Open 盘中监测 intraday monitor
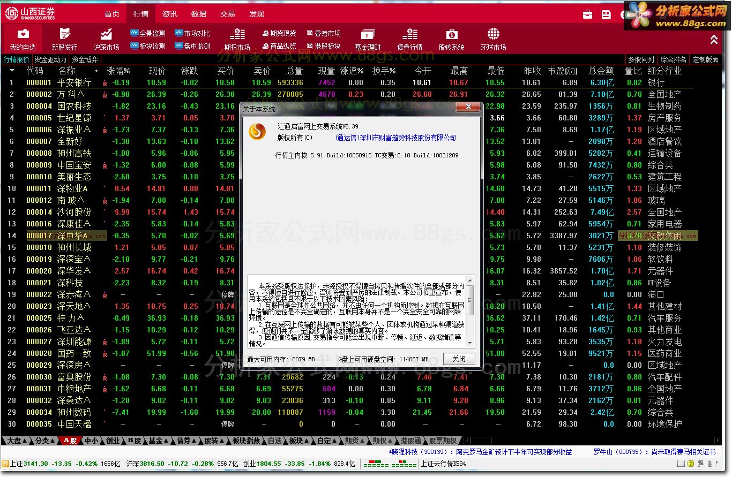The height and width of the screenshot is (478, 732). [x=192, y=46]
